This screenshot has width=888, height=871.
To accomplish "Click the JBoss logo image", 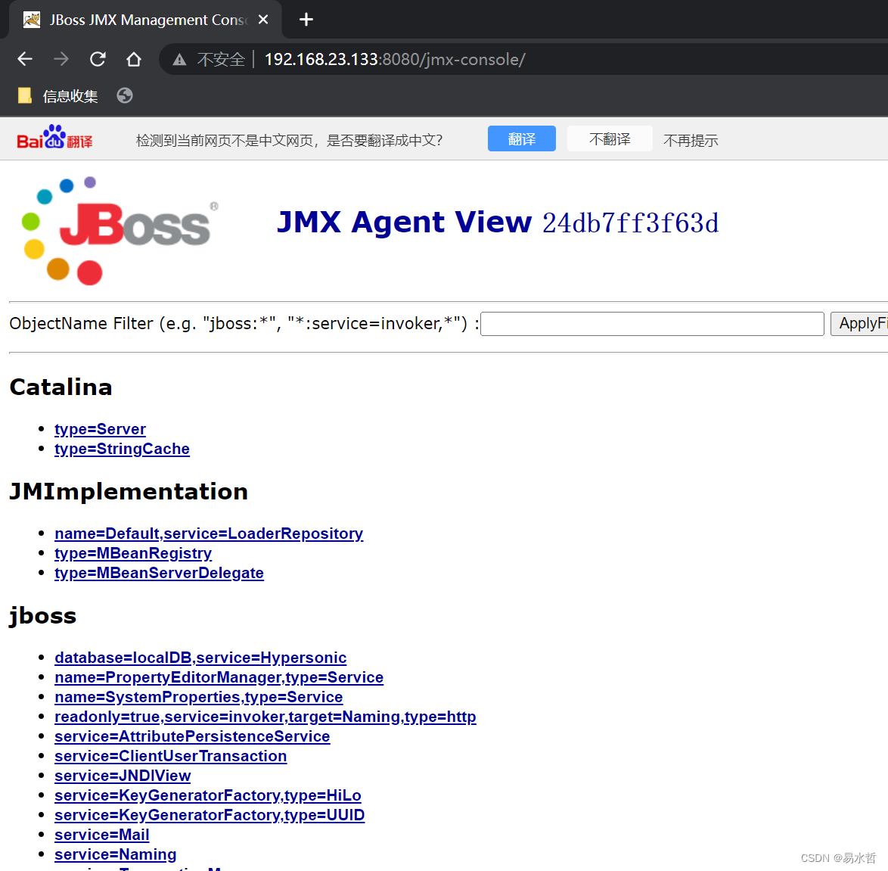I will (120, 230).
